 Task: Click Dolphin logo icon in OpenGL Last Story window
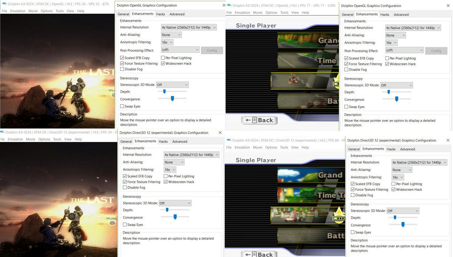pyautogui.click(x=4, y=4)
